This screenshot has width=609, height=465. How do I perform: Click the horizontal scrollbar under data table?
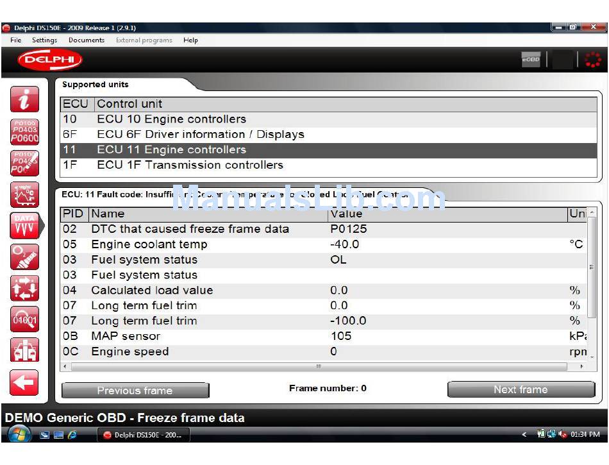point(319,367)
